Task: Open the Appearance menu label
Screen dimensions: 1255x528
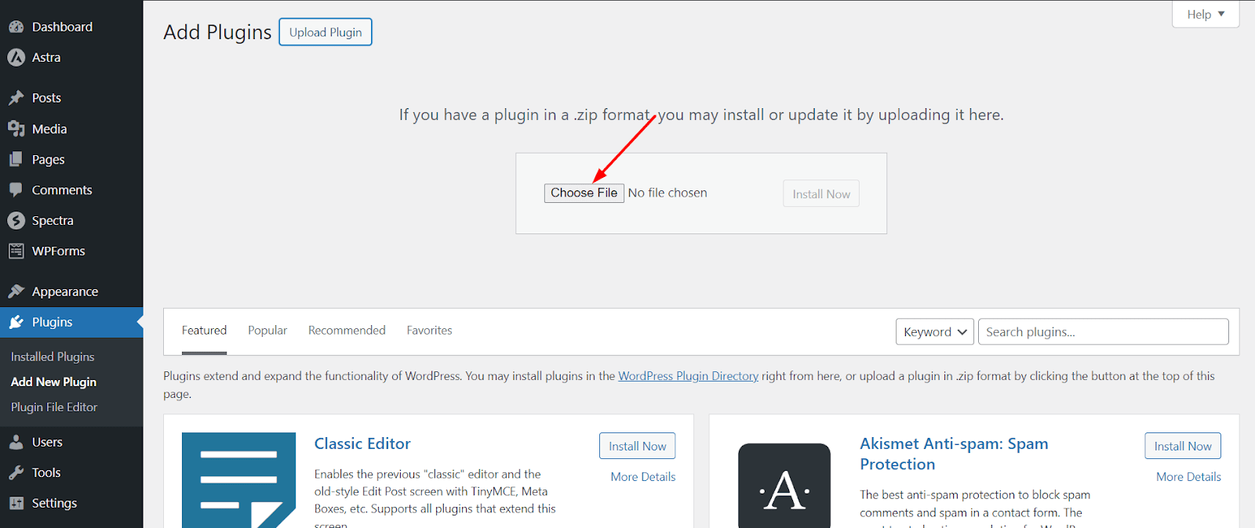Action: 65,291
